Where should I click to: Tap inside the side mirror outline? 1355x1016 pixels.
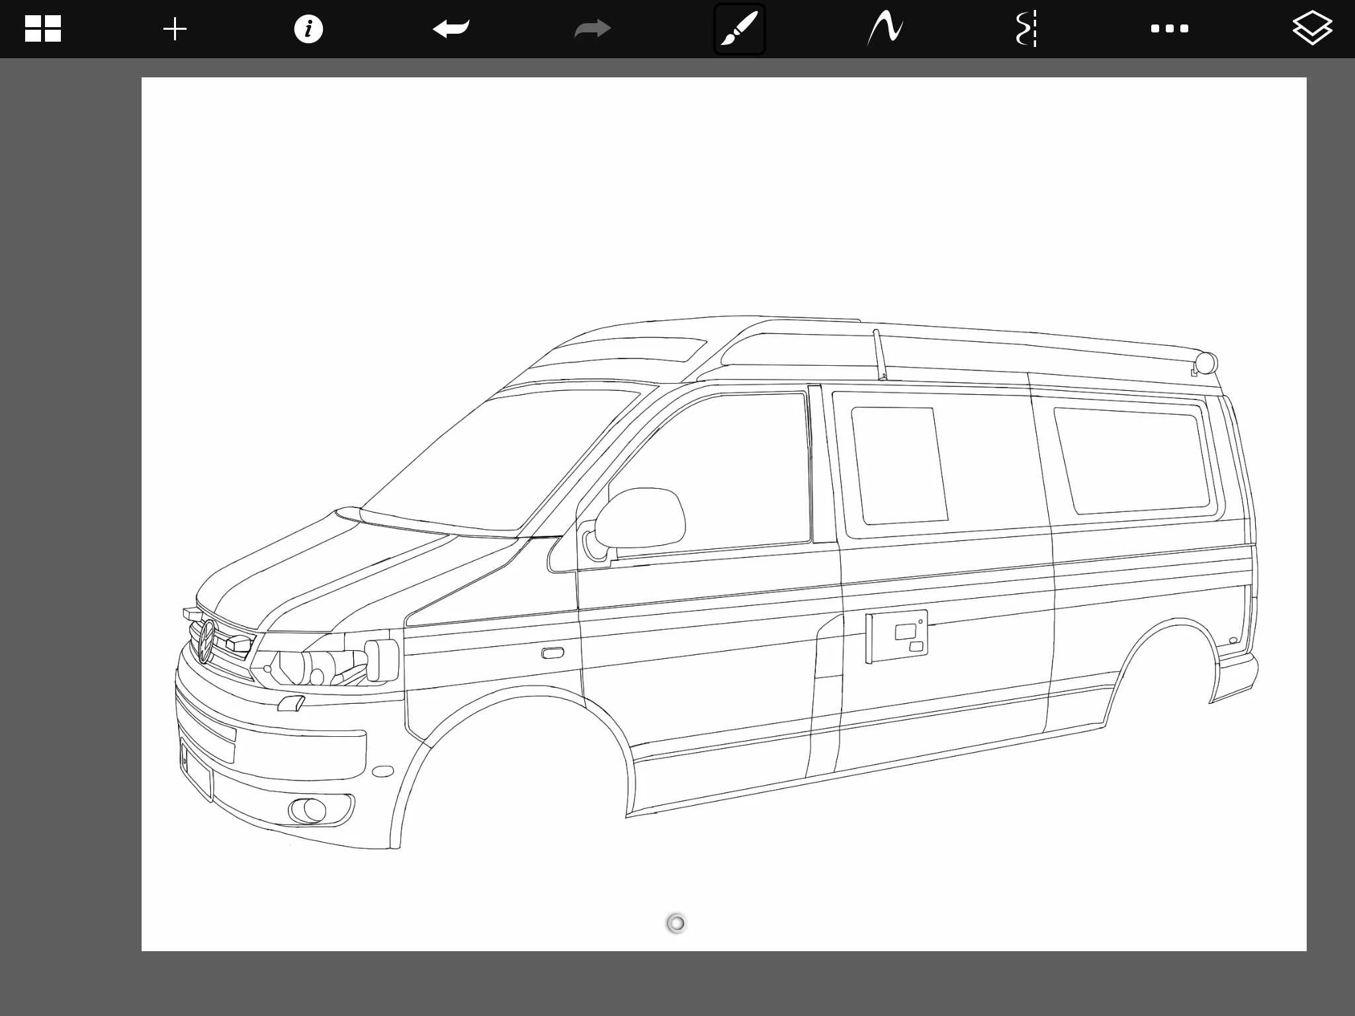640,519
